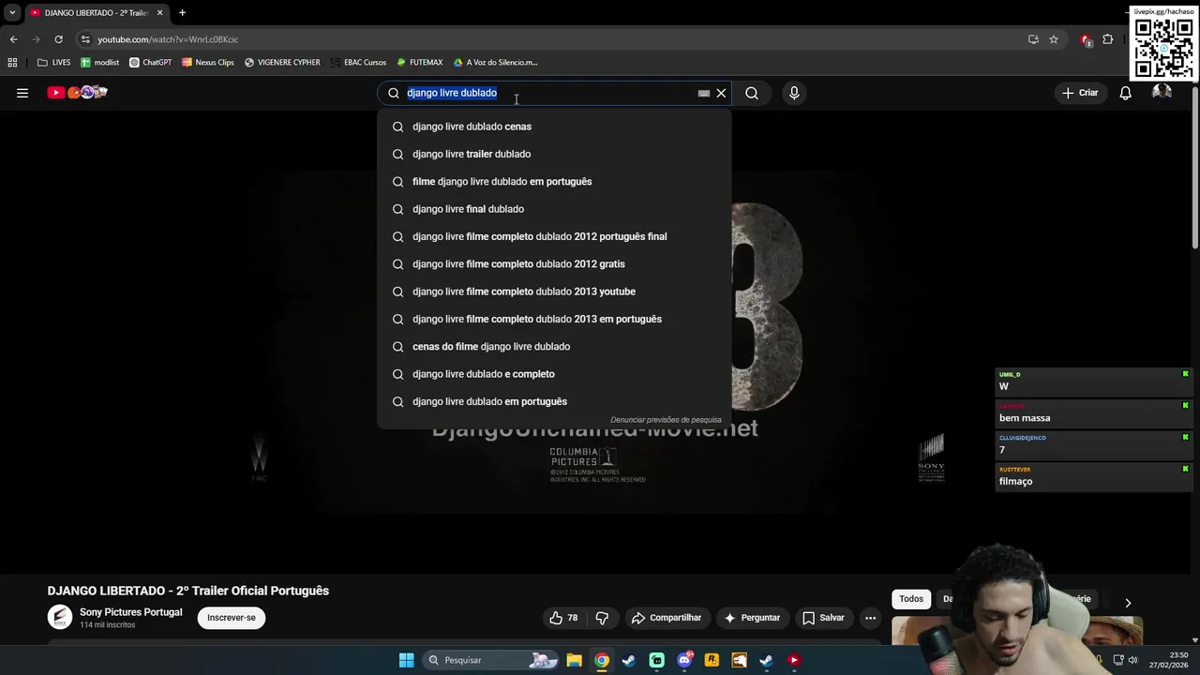Open VIGENERE CYPHER bookmark

pyautogui.click(x=282, y=63)
